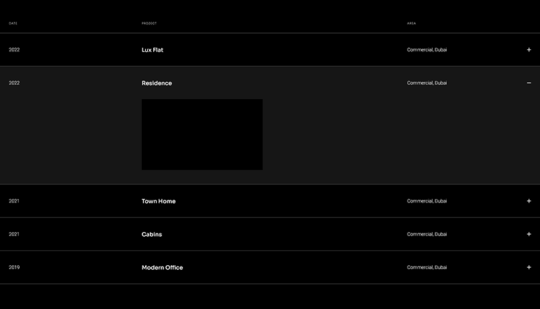Screen dimensions: 540x309
Task: Click the 2021 date beside Town Home
Action: pyautogui.click(x=14, y=201)
